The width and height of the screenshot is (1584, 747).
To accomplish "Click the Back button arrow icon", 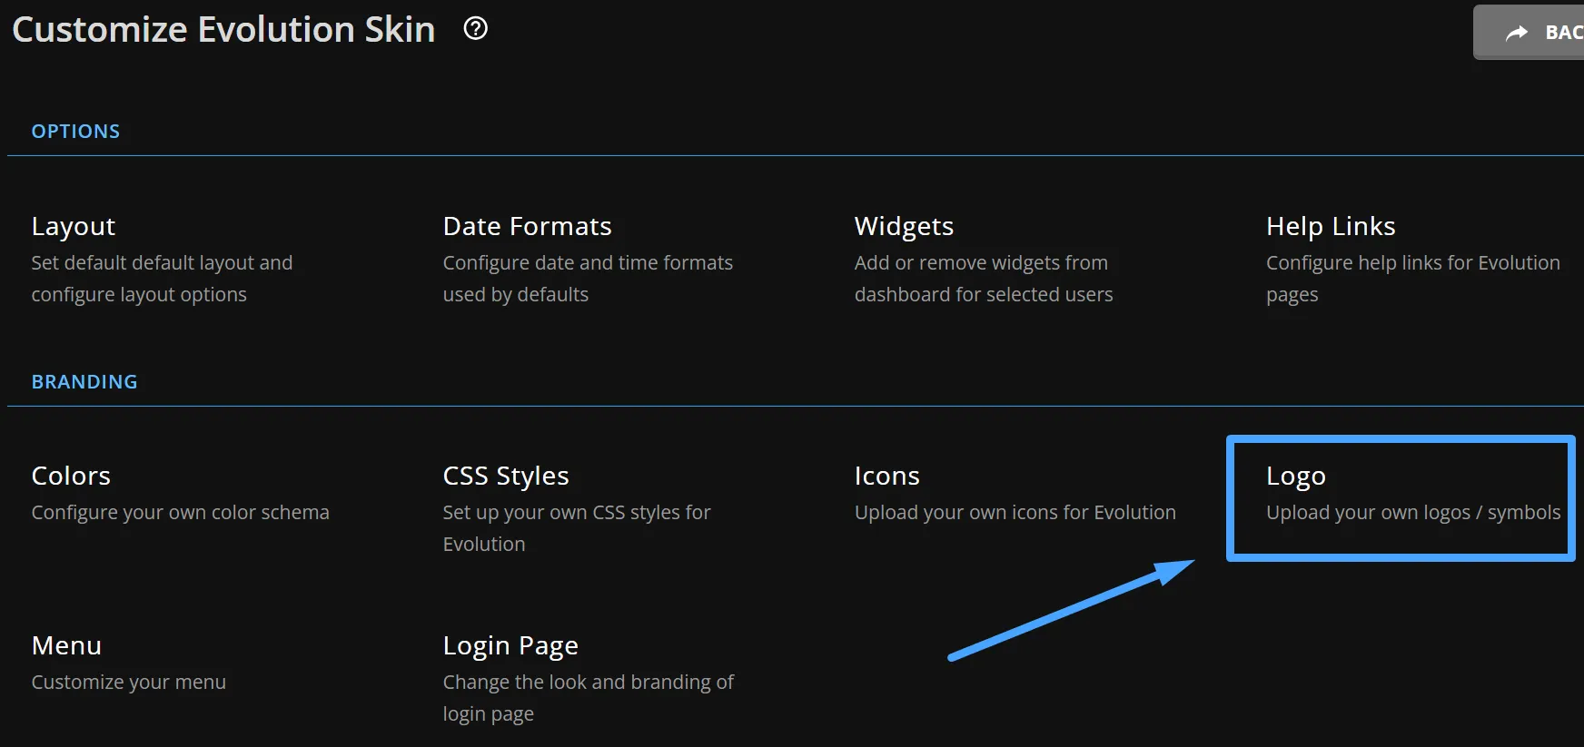I will pyautogui.click(x=1517, y=33).
